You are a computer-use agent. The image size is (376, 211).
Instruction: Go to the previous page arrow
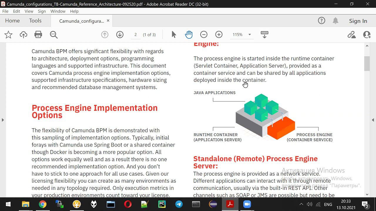[105, 35]
